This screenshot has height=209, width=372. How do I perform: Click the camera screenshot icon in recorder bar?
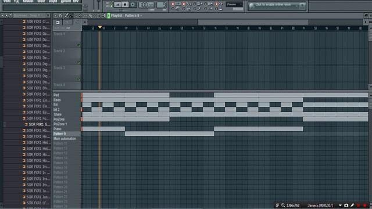point(346,206)
